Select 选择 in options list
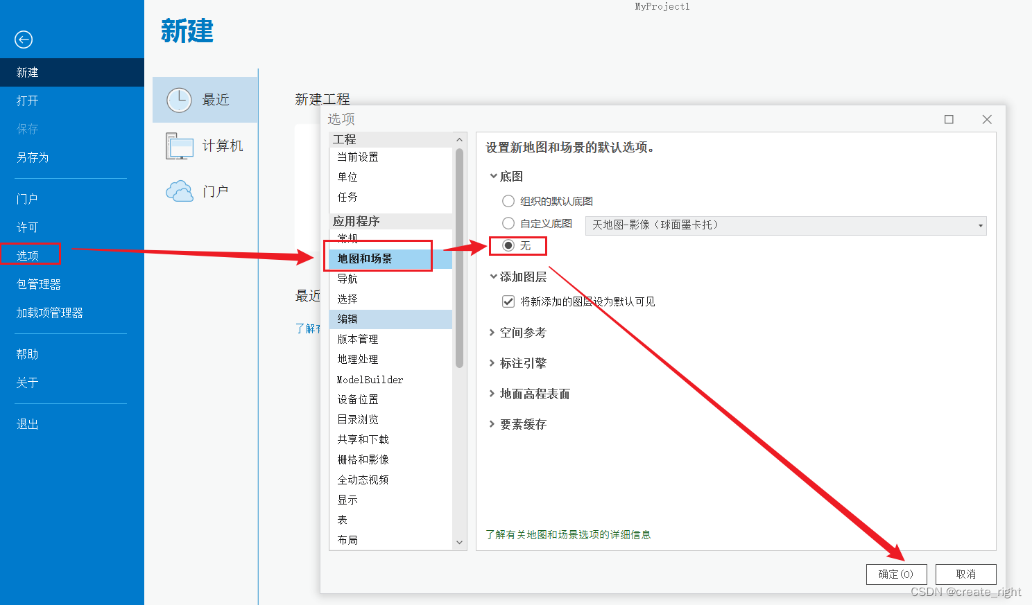Screen dimensions: 1032x605 pos(391,299)
